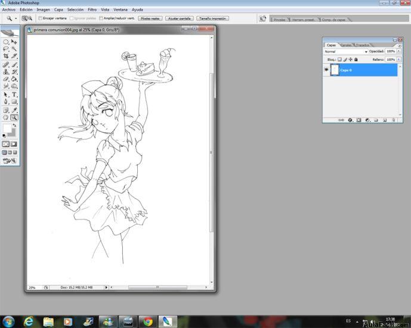Click Tamaño impresión button
411x328 pixels.
[x=212, y=18]
